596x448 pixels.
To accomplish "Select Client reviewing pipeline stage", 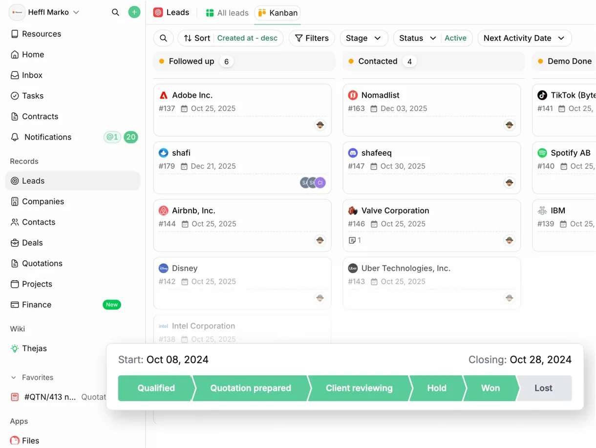I will coord(359,388).
